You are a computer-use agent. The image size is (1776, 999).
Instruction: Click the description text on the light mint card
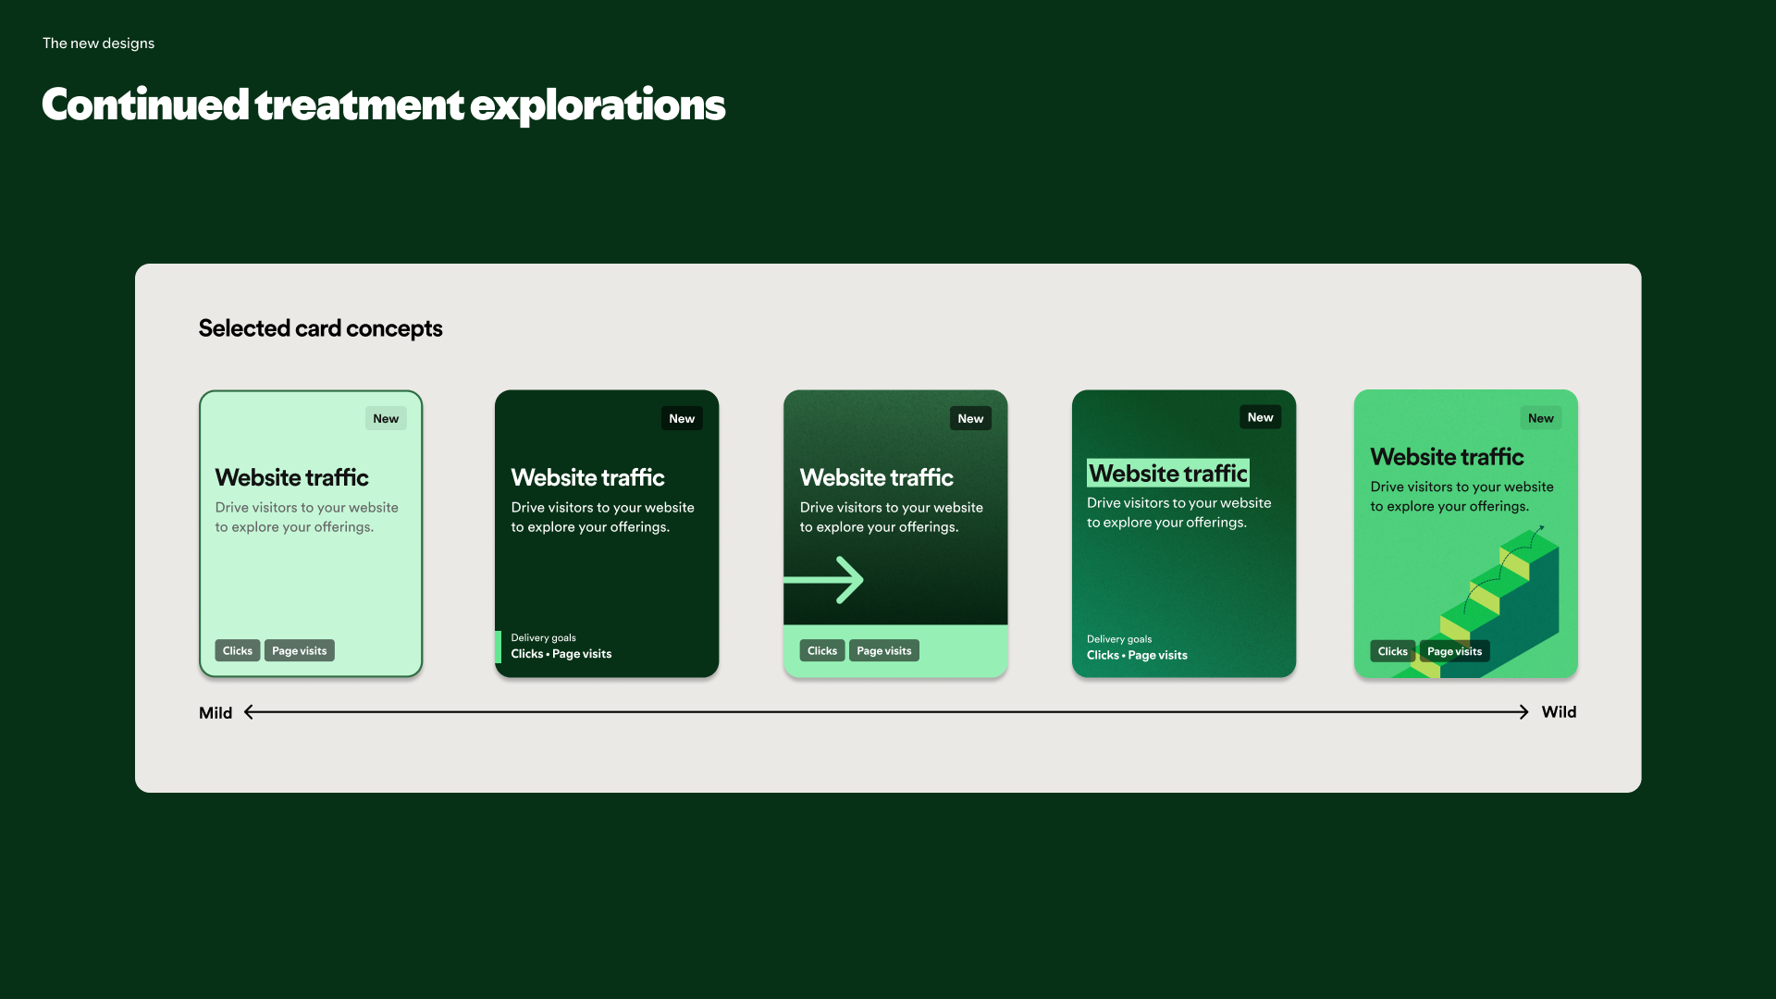(x=307, y=517)
